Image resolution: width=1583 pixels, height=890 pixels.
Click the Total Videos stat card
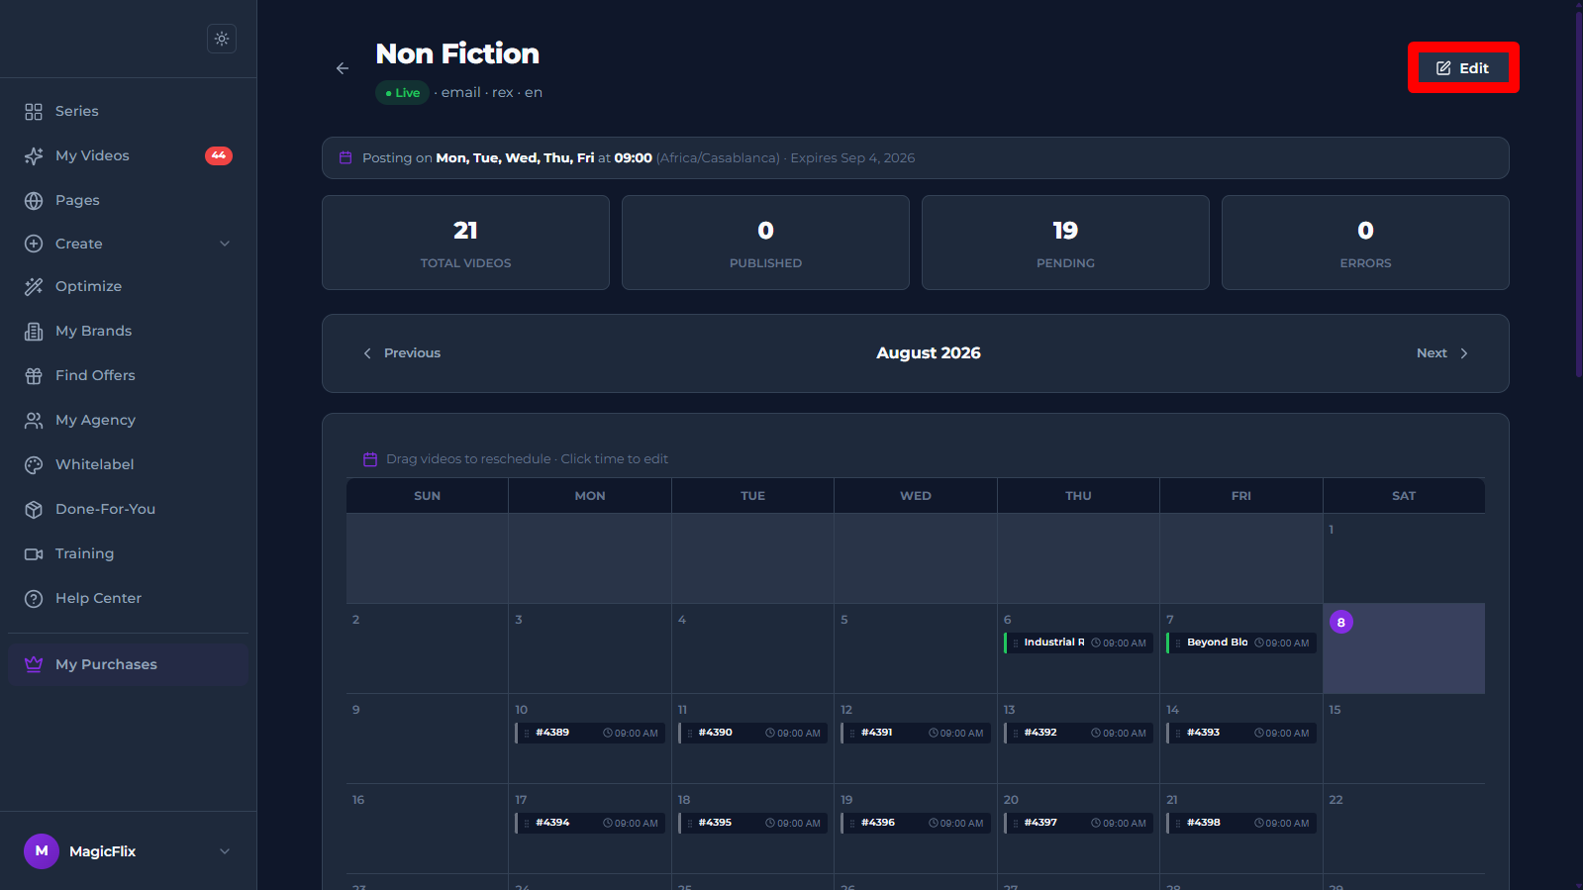coord(465,243)
